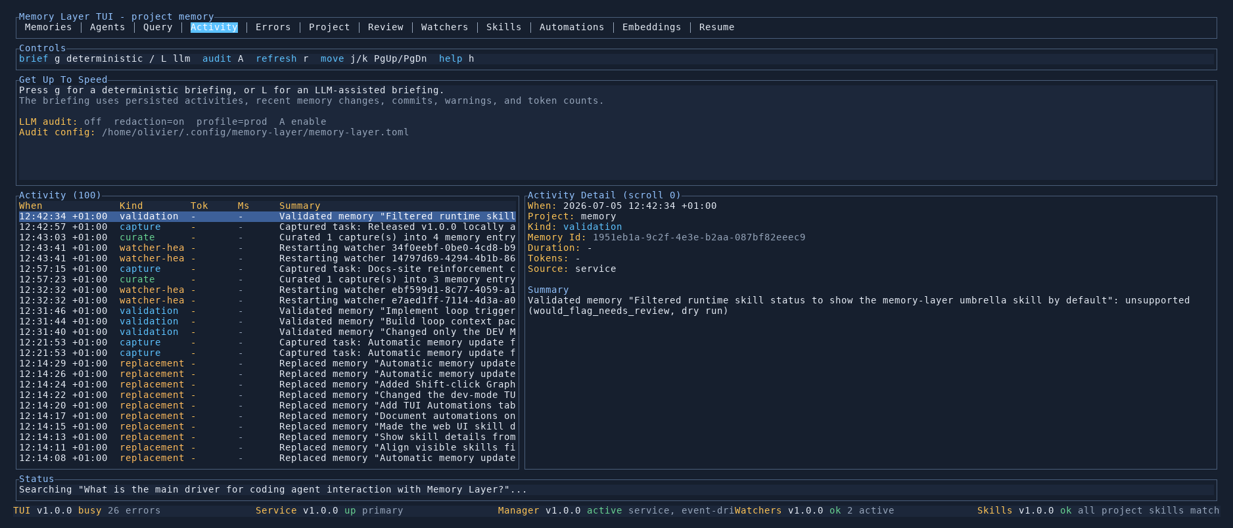The height and width of the screenshot is (528, 1233).
Task: Click 'Skills v1.0.0 ok' status entry
Action: pyautogui.click(x=1025, y=510)
